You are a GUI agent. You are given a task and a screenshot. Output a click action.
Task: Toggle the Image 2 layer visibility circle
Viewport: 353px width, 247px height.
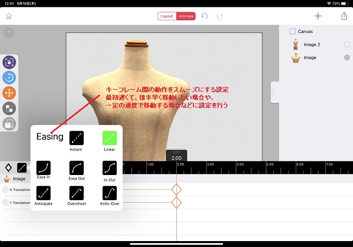pyautogui.click(x=347, y=45)
